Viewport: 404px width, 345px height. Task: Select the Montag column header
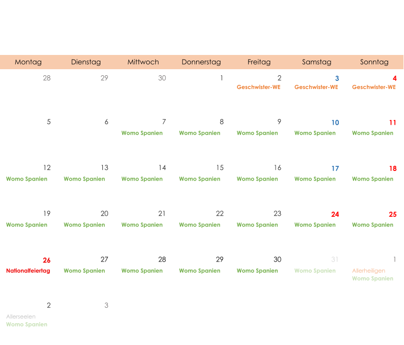28,62
